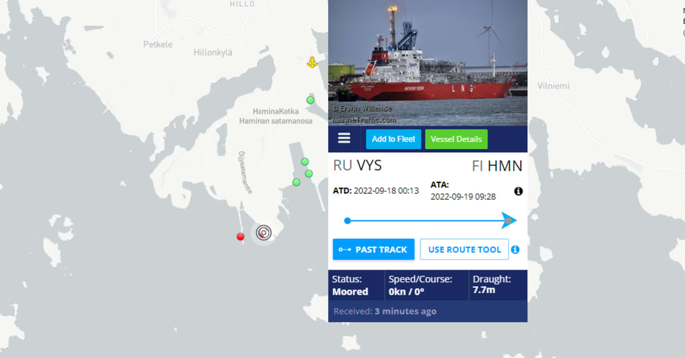The width and height of the screenshot is (685, 358).
Task: Click the selected moored vessel target marker
Action: 263,232
